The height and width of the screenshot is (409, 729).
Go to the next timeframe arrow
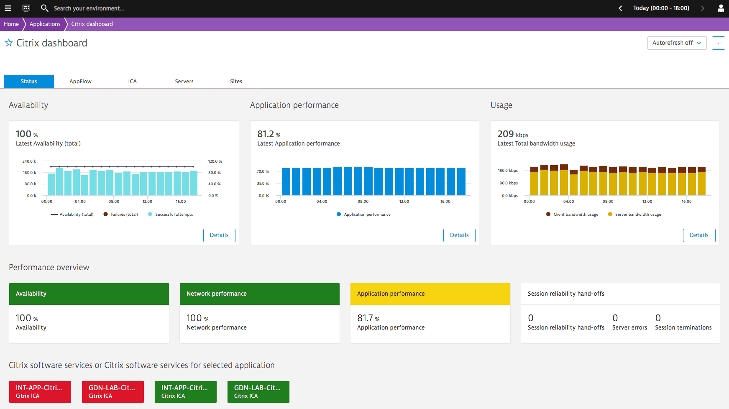point(703,8)
